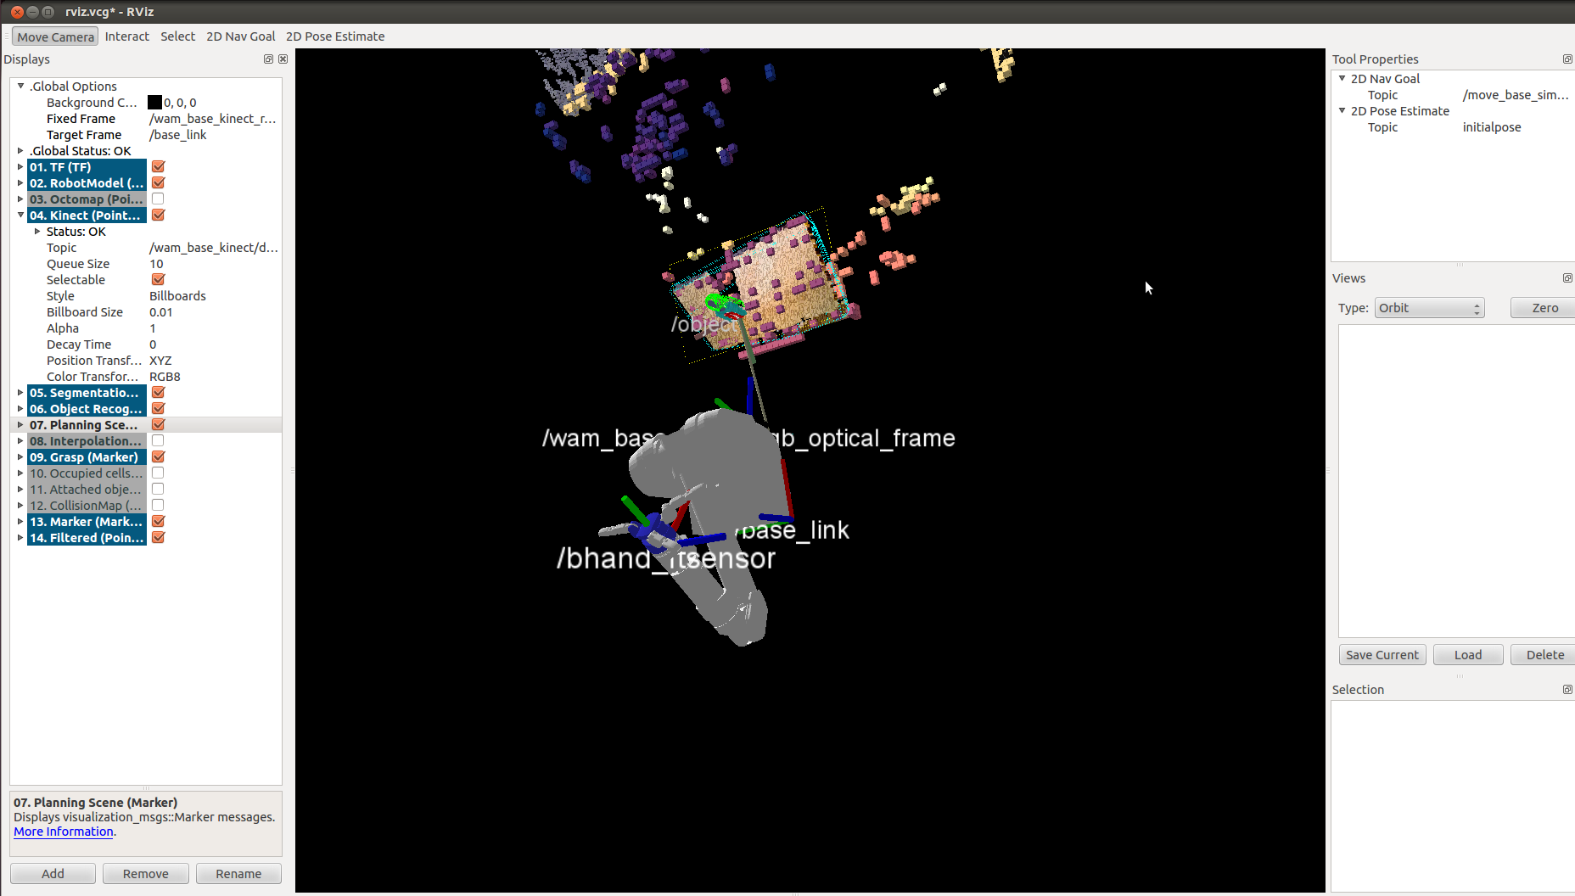The image size is (1575, 896).
Task: Close the Displays panel
Action: click(283, 59)
